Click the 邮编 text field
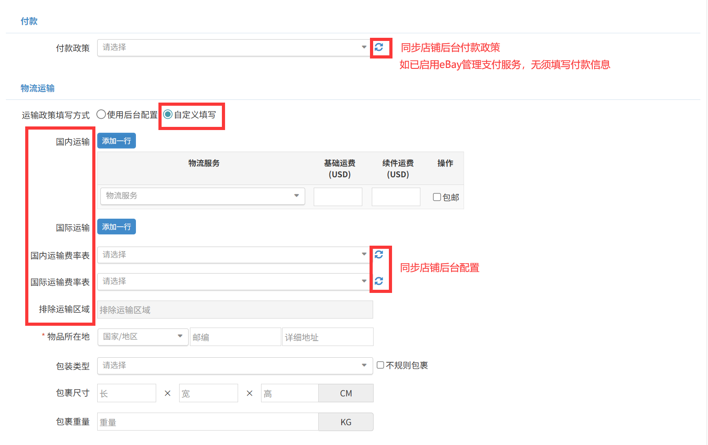 tap(235, 337)
